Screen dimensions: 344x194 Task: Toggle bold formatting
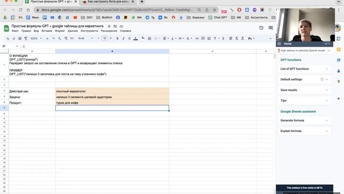coord(117,38)
